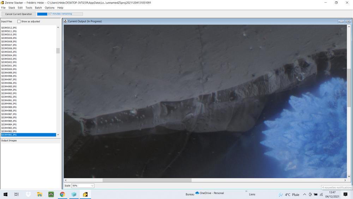Toggle the Show as adjusted checkbox
Viewport: 353px width, 199px height.
[x=19, y=22]
